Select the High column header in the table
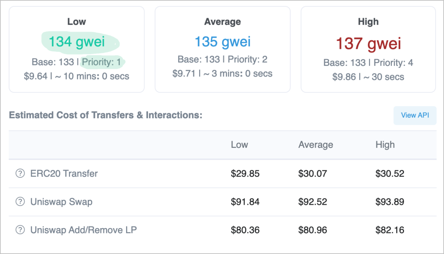The height and width of the screenshot is (254, 444). [x=385, y=145]
